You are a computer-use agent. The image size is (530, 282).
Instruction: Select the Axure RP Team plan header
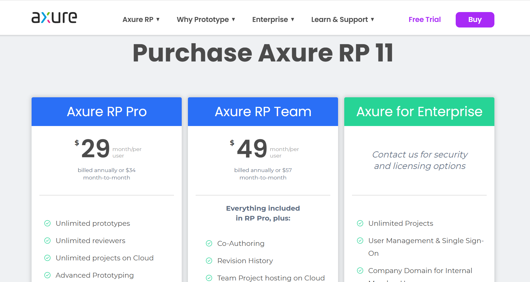[x=263, y=112]
